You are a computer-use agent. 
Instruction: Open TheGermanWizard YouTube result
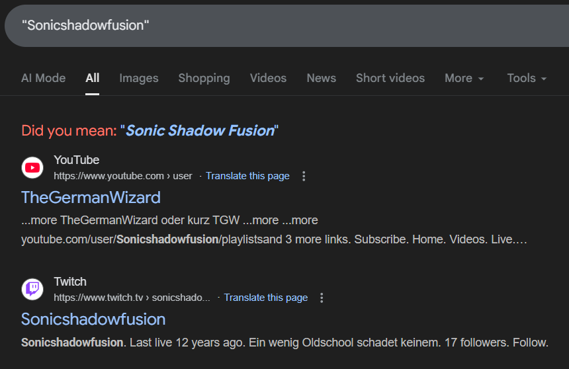tap(91, 197)
